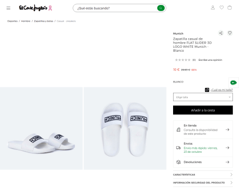Open the shopping basket icon
Screen dimensions: 239x191
(229, 8)
